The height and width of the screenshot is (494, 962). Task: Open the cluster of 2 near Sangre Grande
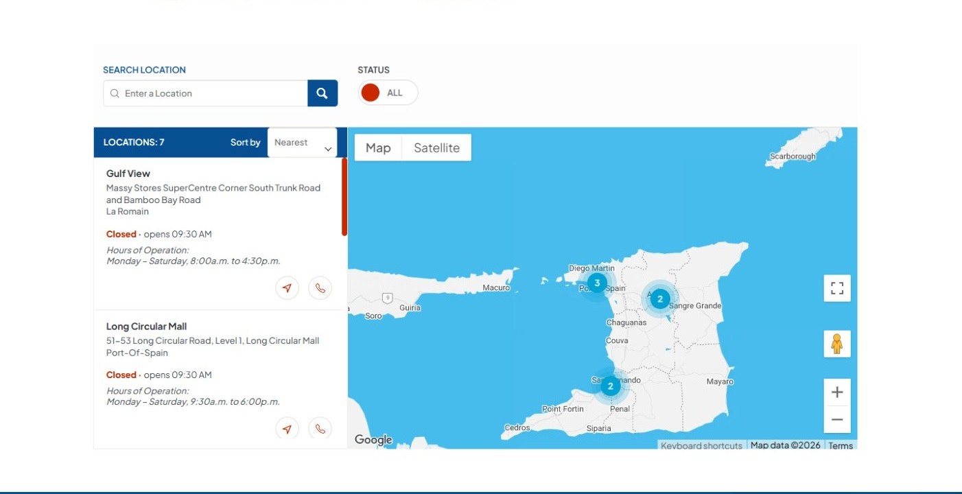(660, 298)
